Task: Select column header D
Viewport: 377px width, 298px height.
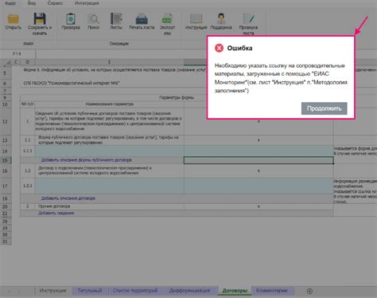Action: pyautogui.click(x=28, y=62)
